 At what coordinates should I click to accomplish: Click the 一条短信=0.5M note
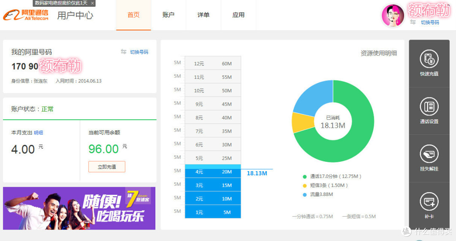pyautogui.click(x=359, y=216)
